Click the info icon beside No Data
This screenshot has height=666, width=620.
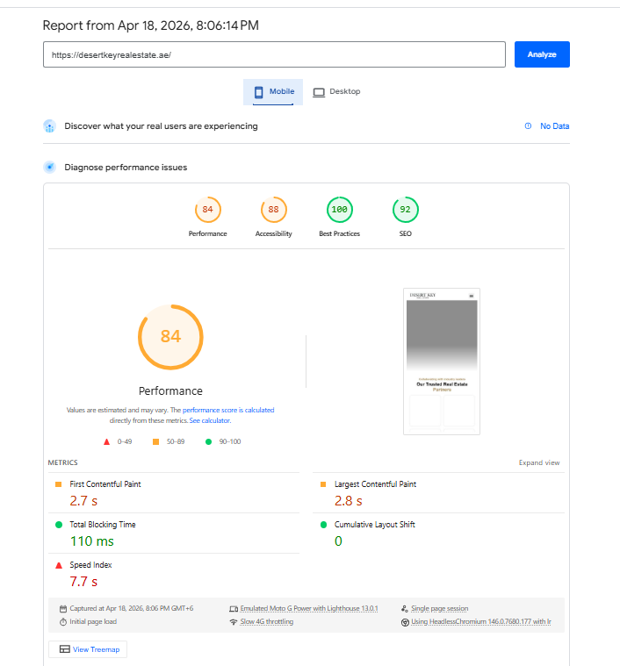(x=528, y=126)
